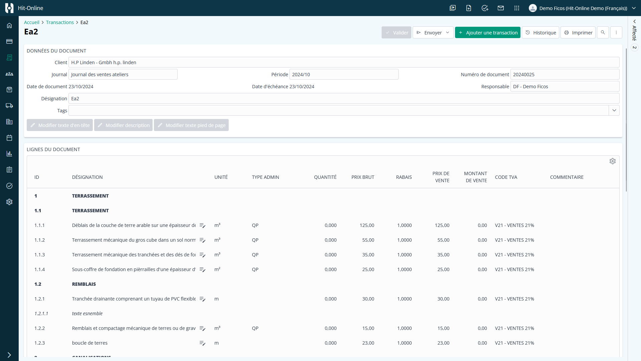The height and width of the screenshot is (361, 641).
Task: Click prix brut 125,00 in line 1.1.1
Action: 367,225
